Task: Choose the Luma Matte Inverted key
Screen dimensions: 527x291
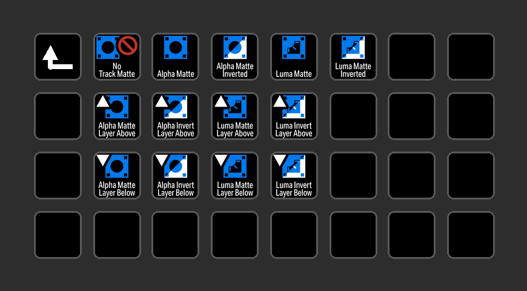Action: tap(353, 56)
